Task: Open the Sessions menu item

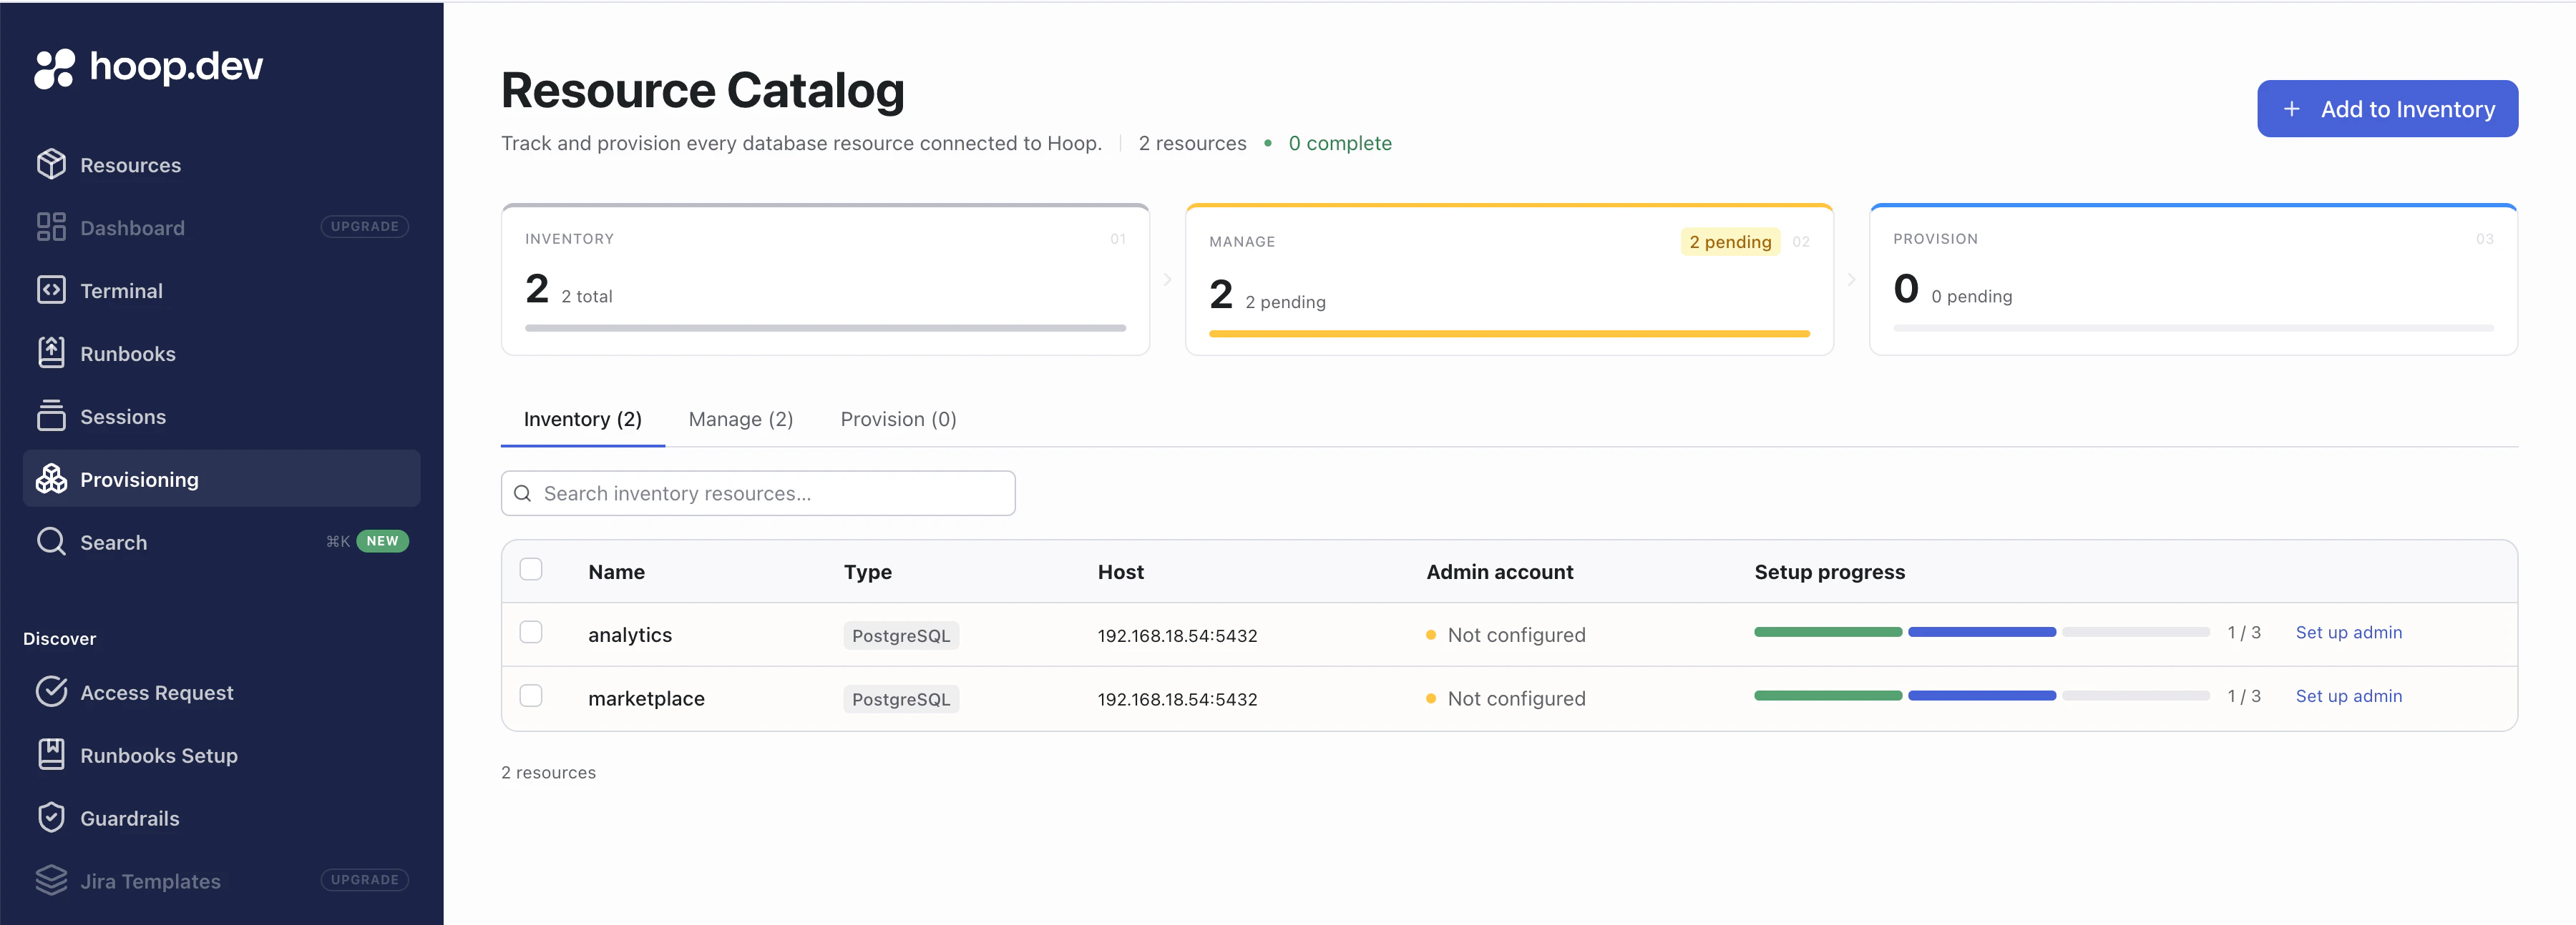Action: [x=221, y=417]
